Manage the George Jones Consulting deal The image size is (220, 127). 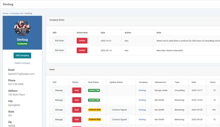click(x=59, y=90)
